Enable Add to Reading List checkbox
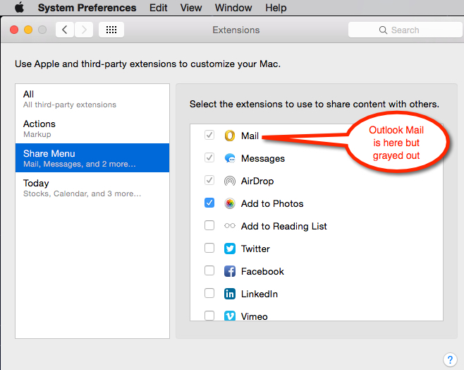This screenshot has height=370, width=464. tap(209, 225)
